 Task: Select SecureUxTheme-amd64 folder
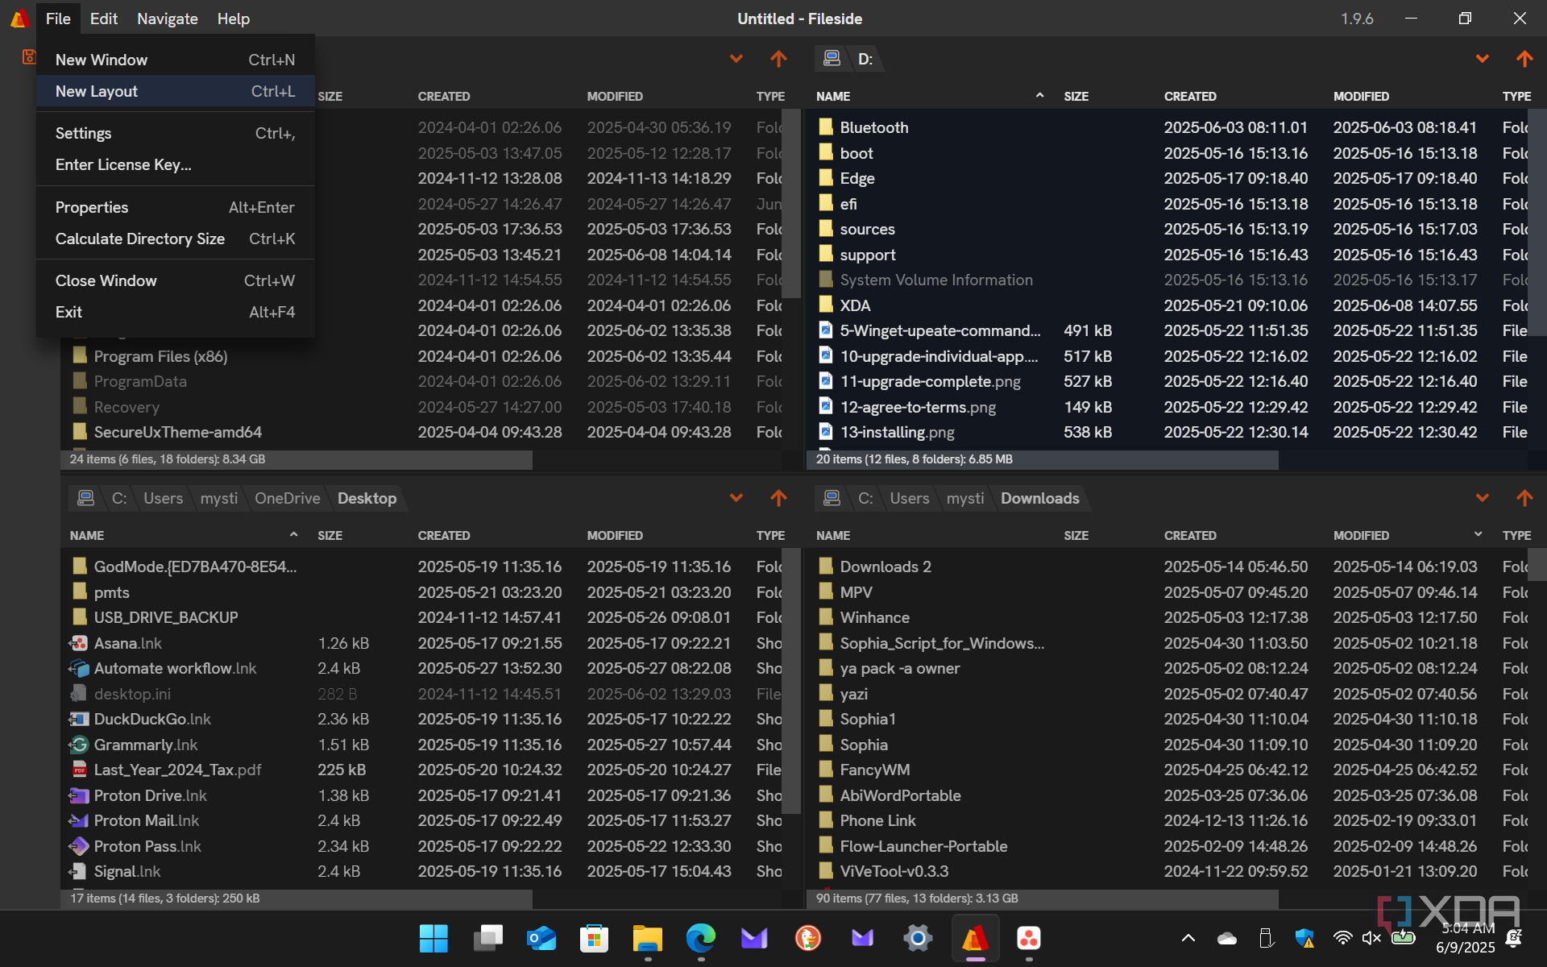(421, 432)
